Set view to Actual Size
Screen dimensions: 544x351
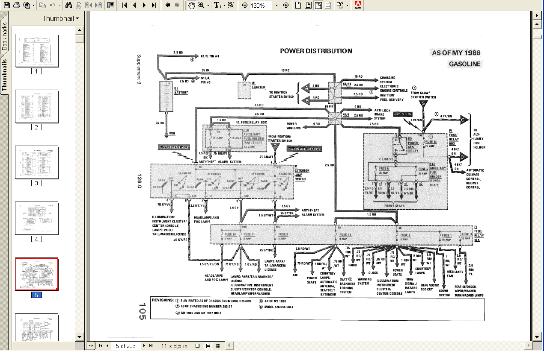click(x=298, y=5)
